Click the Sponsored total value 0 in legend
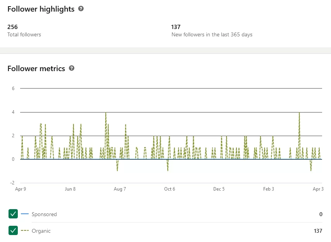 coord(321,214)
